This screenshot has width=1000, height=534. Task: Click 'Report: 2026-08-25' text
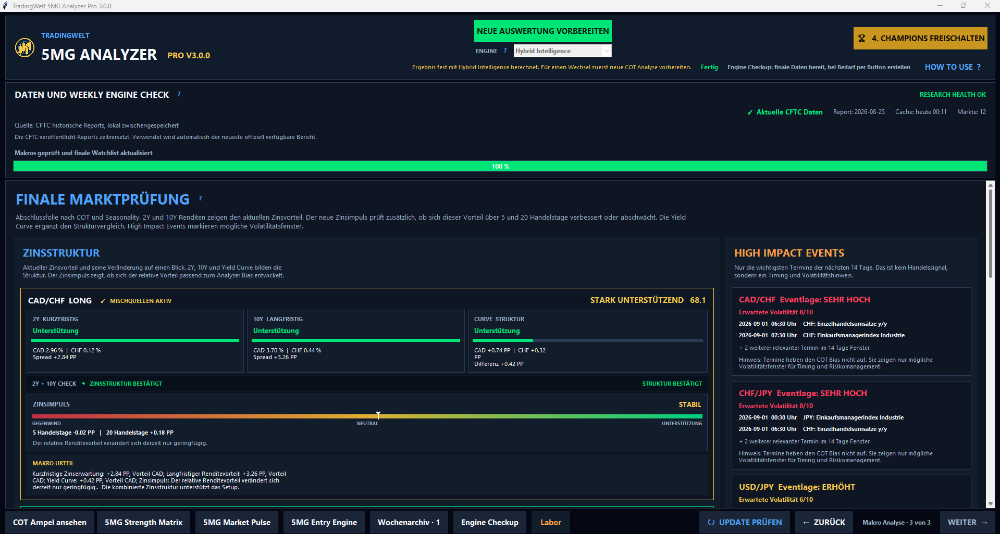click(x=859, y=112)
